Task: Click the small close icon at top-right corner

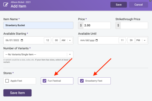Action: tap(150, 1)
